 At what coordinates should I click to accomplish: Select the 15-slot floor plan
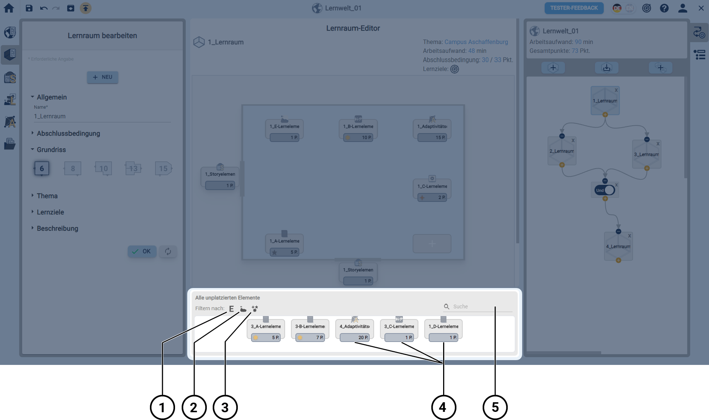pyautogui.click(x=164, y=168)
